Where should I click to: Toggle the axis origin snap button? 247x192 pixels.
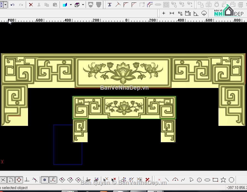[x=53, y=180]
